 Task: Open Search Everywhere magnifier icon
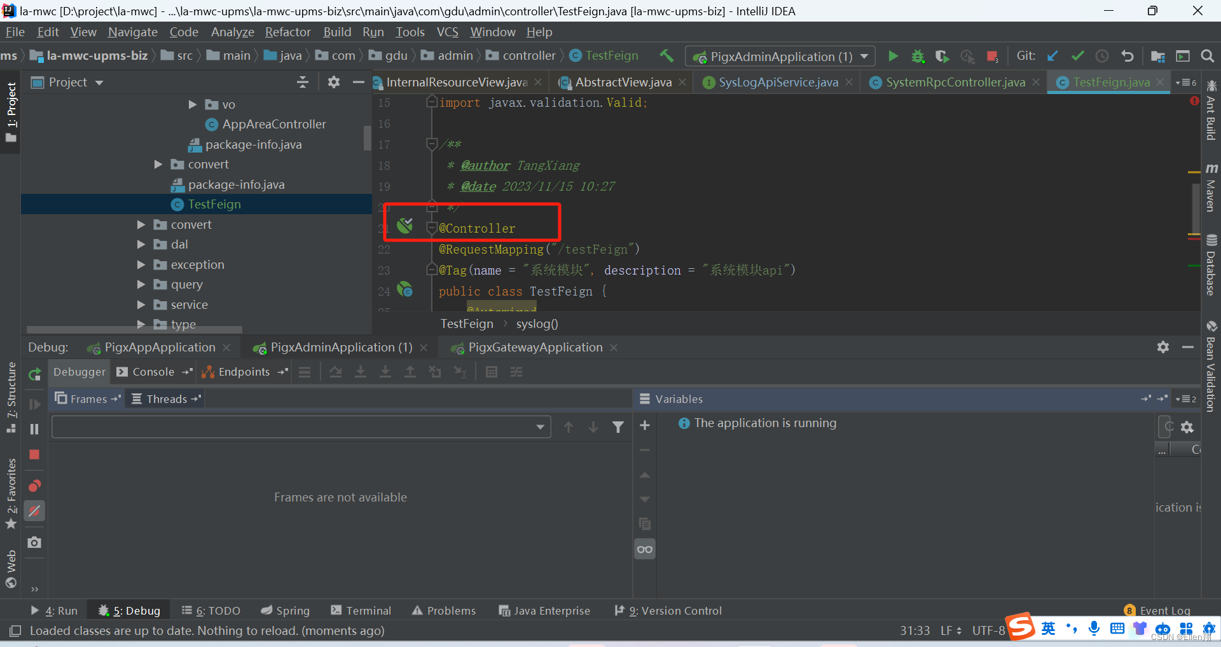(x=1208, y=56)
